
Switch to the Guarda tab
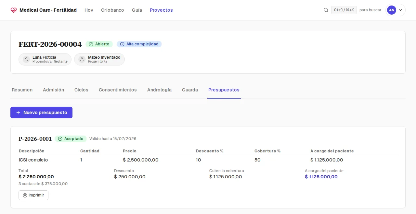pyautogui.click(x=190, y=90)
